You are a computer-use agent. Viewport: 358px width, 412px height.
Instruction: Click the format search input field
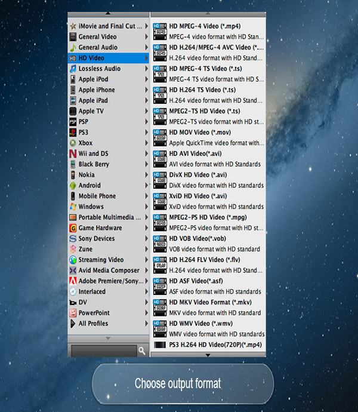click(x=104, y=350)
